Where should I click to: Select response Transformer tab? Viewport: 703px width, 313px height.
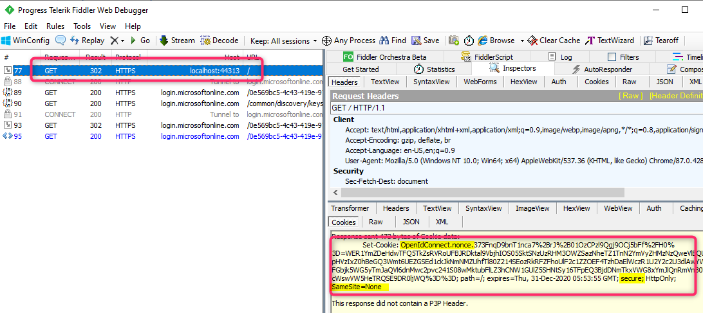click(x=350, y=208)
